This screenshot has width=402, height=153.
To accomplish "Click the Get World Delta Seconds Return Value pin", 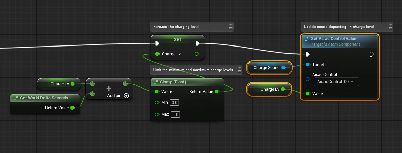I will pyautogui.click(x=72, y=108).
